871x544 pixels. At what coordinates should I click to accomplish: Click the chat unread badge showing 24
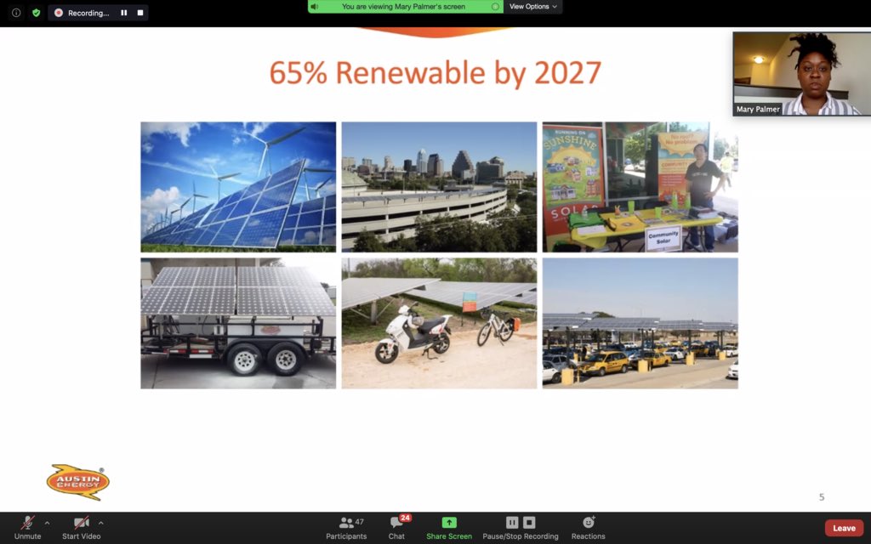click(x=406, y=518)
